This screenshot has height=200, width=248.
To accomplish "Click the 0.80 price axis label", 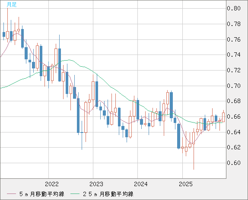I will click(x=234, y=8).
